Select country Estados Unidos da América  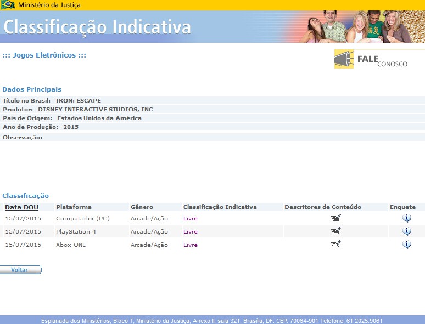pyautogui.click(x=99, y=118)
